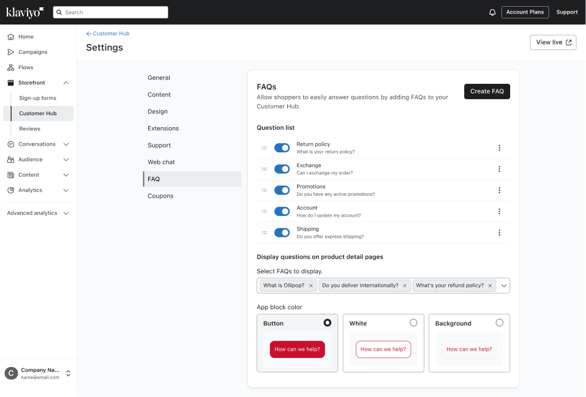Open the Return policy three-dot menu
The width and height of the screenshot is (586, 397).
pos(499,148)
